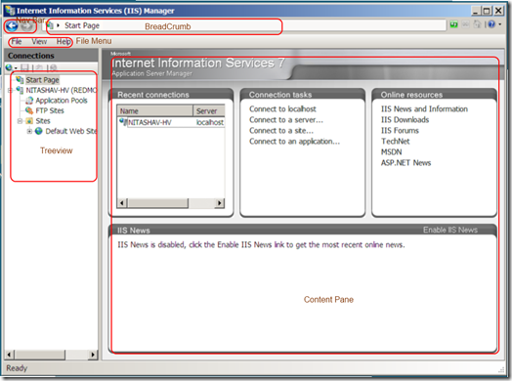
Task: Click the NITASHAV-HV server icon in tree
Action: pos(20,90)
